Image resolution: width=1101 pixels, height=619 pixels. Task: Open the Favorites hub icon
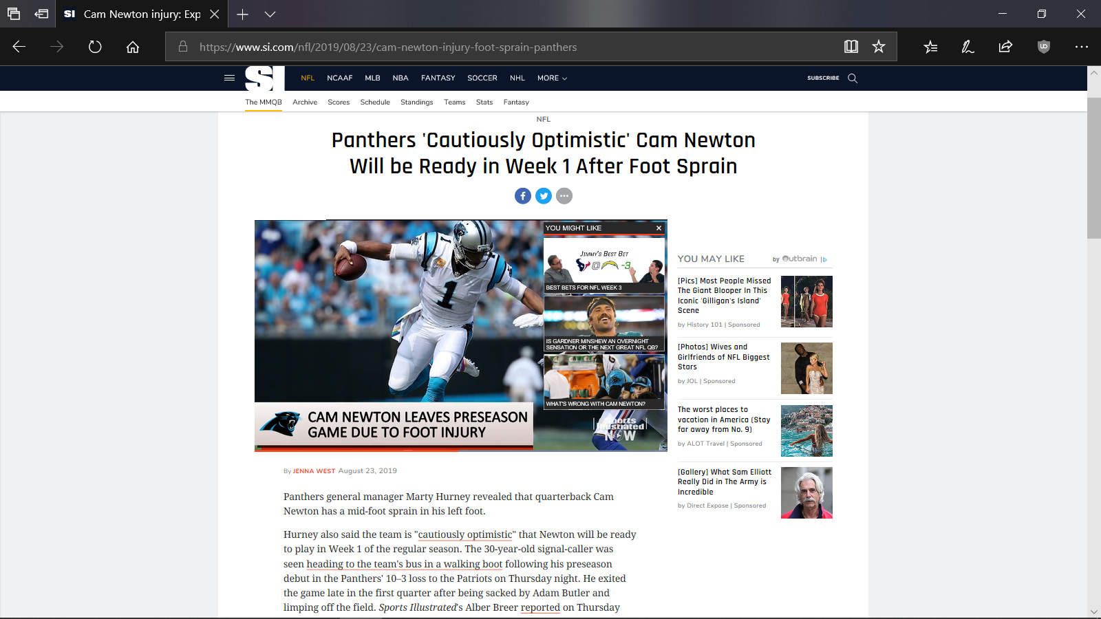click(x=930, y=47)
